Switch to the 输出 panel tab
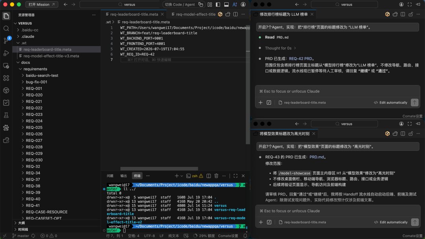The height and width of the screenshot is (239, 425). (124, 176)
